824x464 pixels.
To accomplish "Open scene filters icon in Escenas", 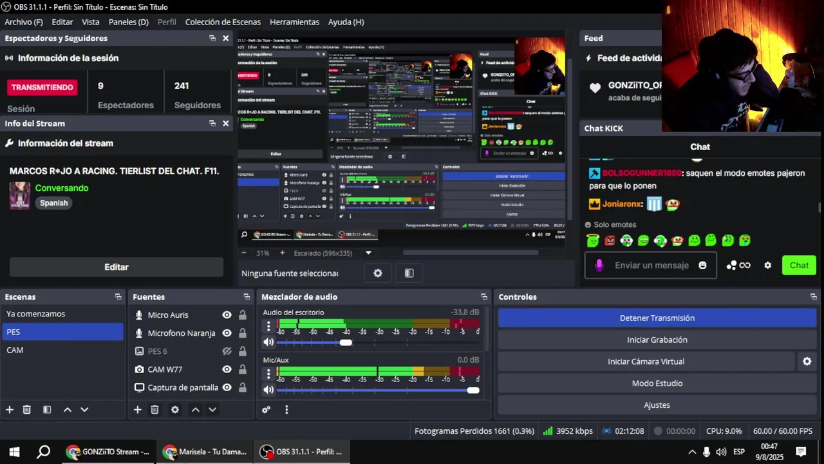I will click(x=47, y=410).
